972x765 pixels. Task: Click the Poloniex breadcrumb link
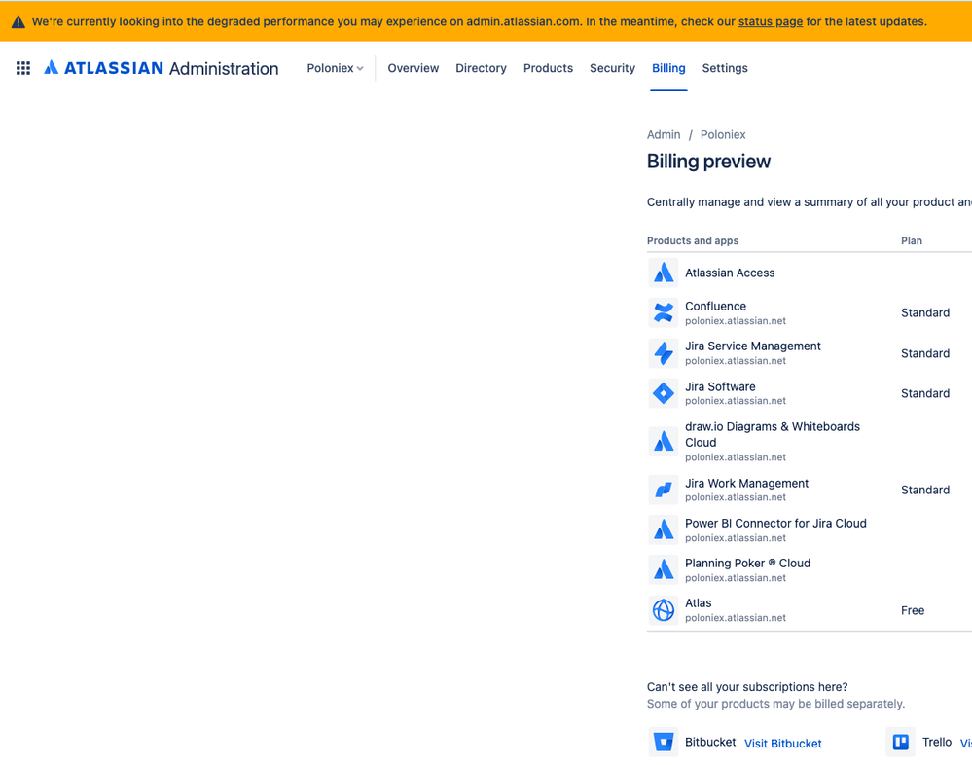[723, 134]
